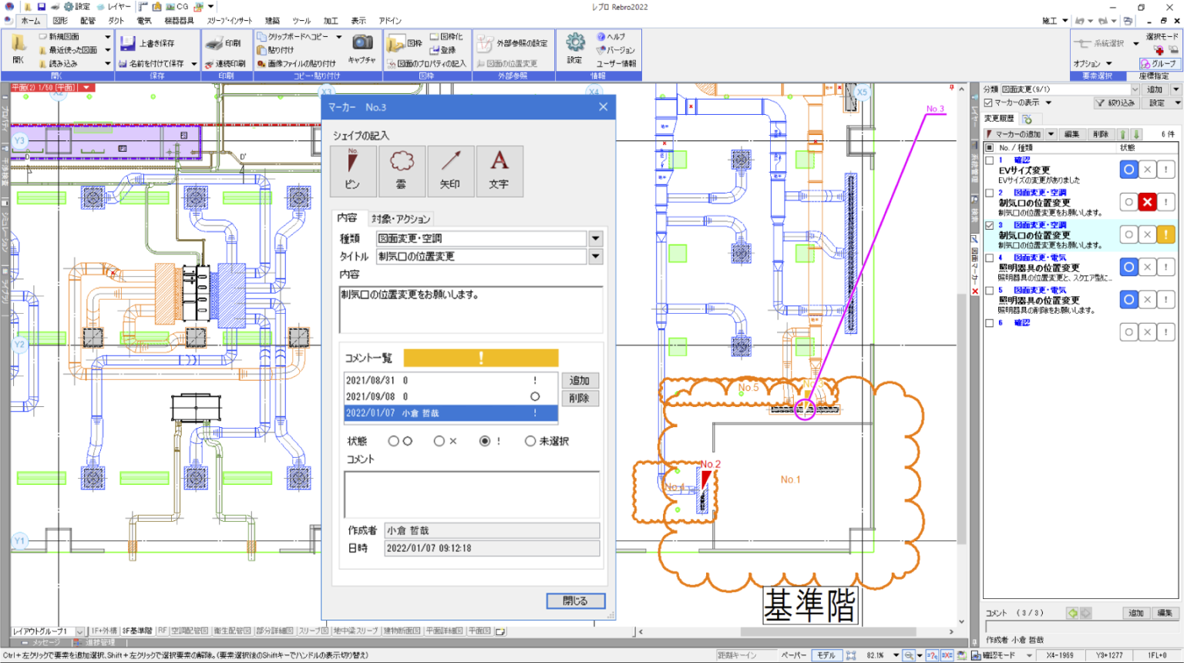
Task: Select the 雲 (cloud) shape icon
Action: point(402,170)
